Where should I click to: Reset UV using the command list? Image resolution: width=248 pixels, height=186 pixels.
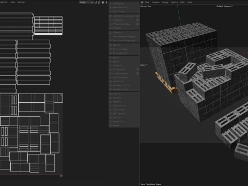pos(124,102)
